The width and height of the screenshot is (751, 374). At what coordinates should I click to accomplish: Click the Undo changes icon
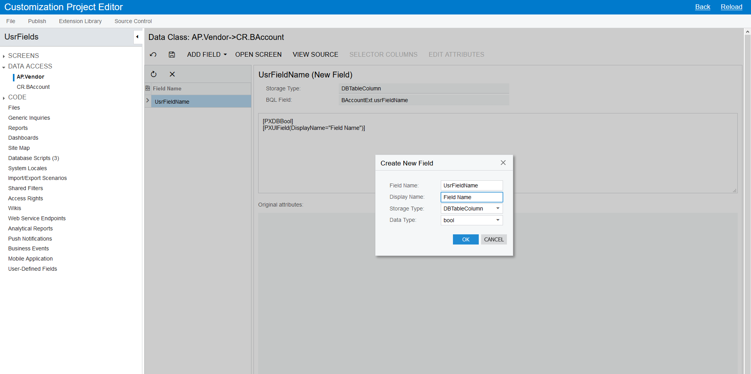click(x=153, y=54)
